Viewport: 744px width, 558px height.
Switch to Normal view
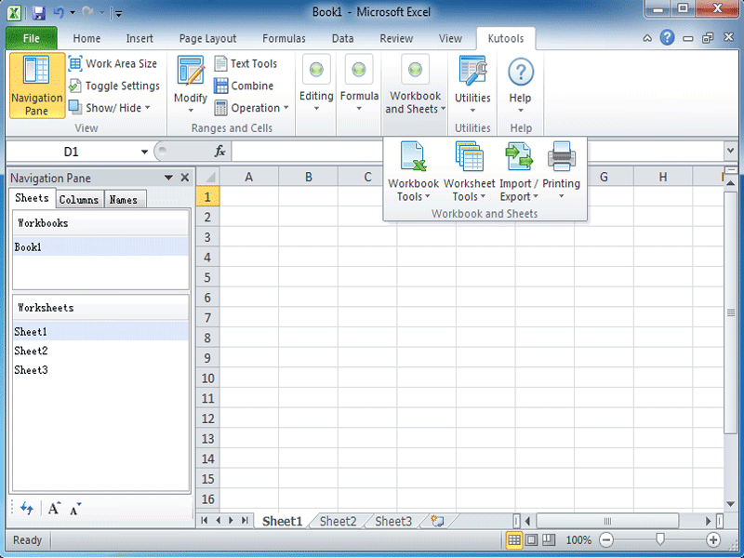tap(513, 540)
